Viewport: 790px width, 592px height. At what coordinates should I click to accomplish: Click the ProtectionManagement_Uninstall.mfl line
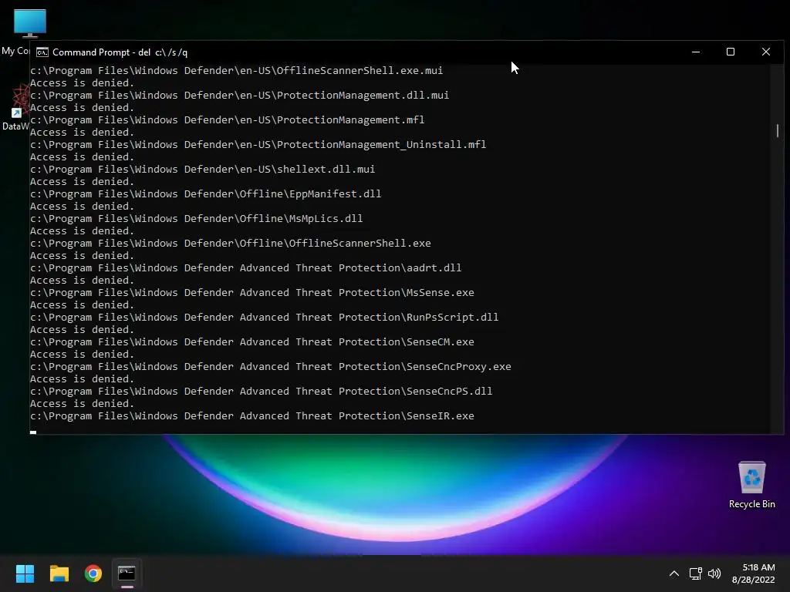(x=258, y=144)
